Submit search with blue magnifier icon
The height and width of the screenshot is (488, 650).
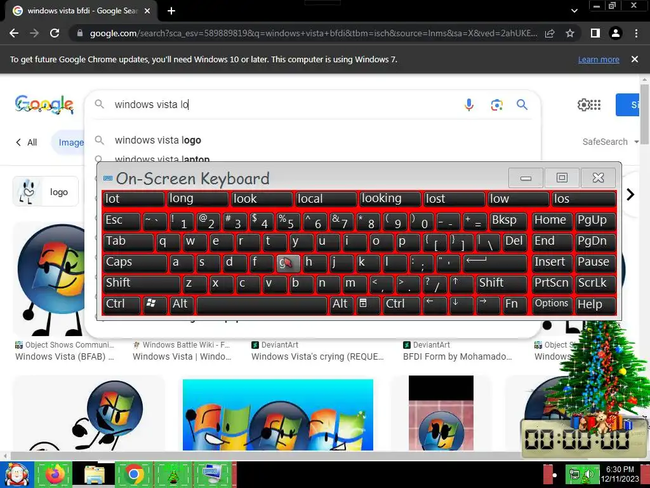pos(522,105)
